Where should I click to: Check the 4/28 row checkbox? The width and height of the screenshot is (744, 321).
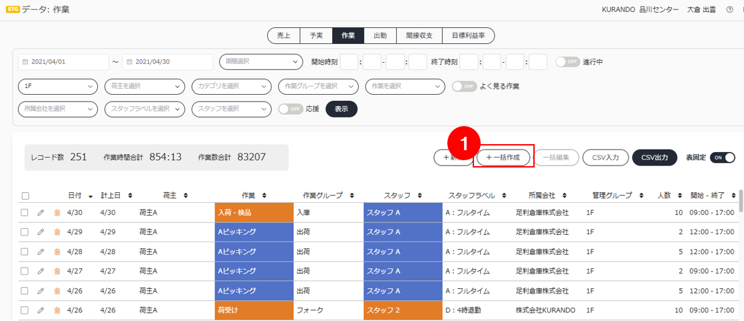point(24,251)
